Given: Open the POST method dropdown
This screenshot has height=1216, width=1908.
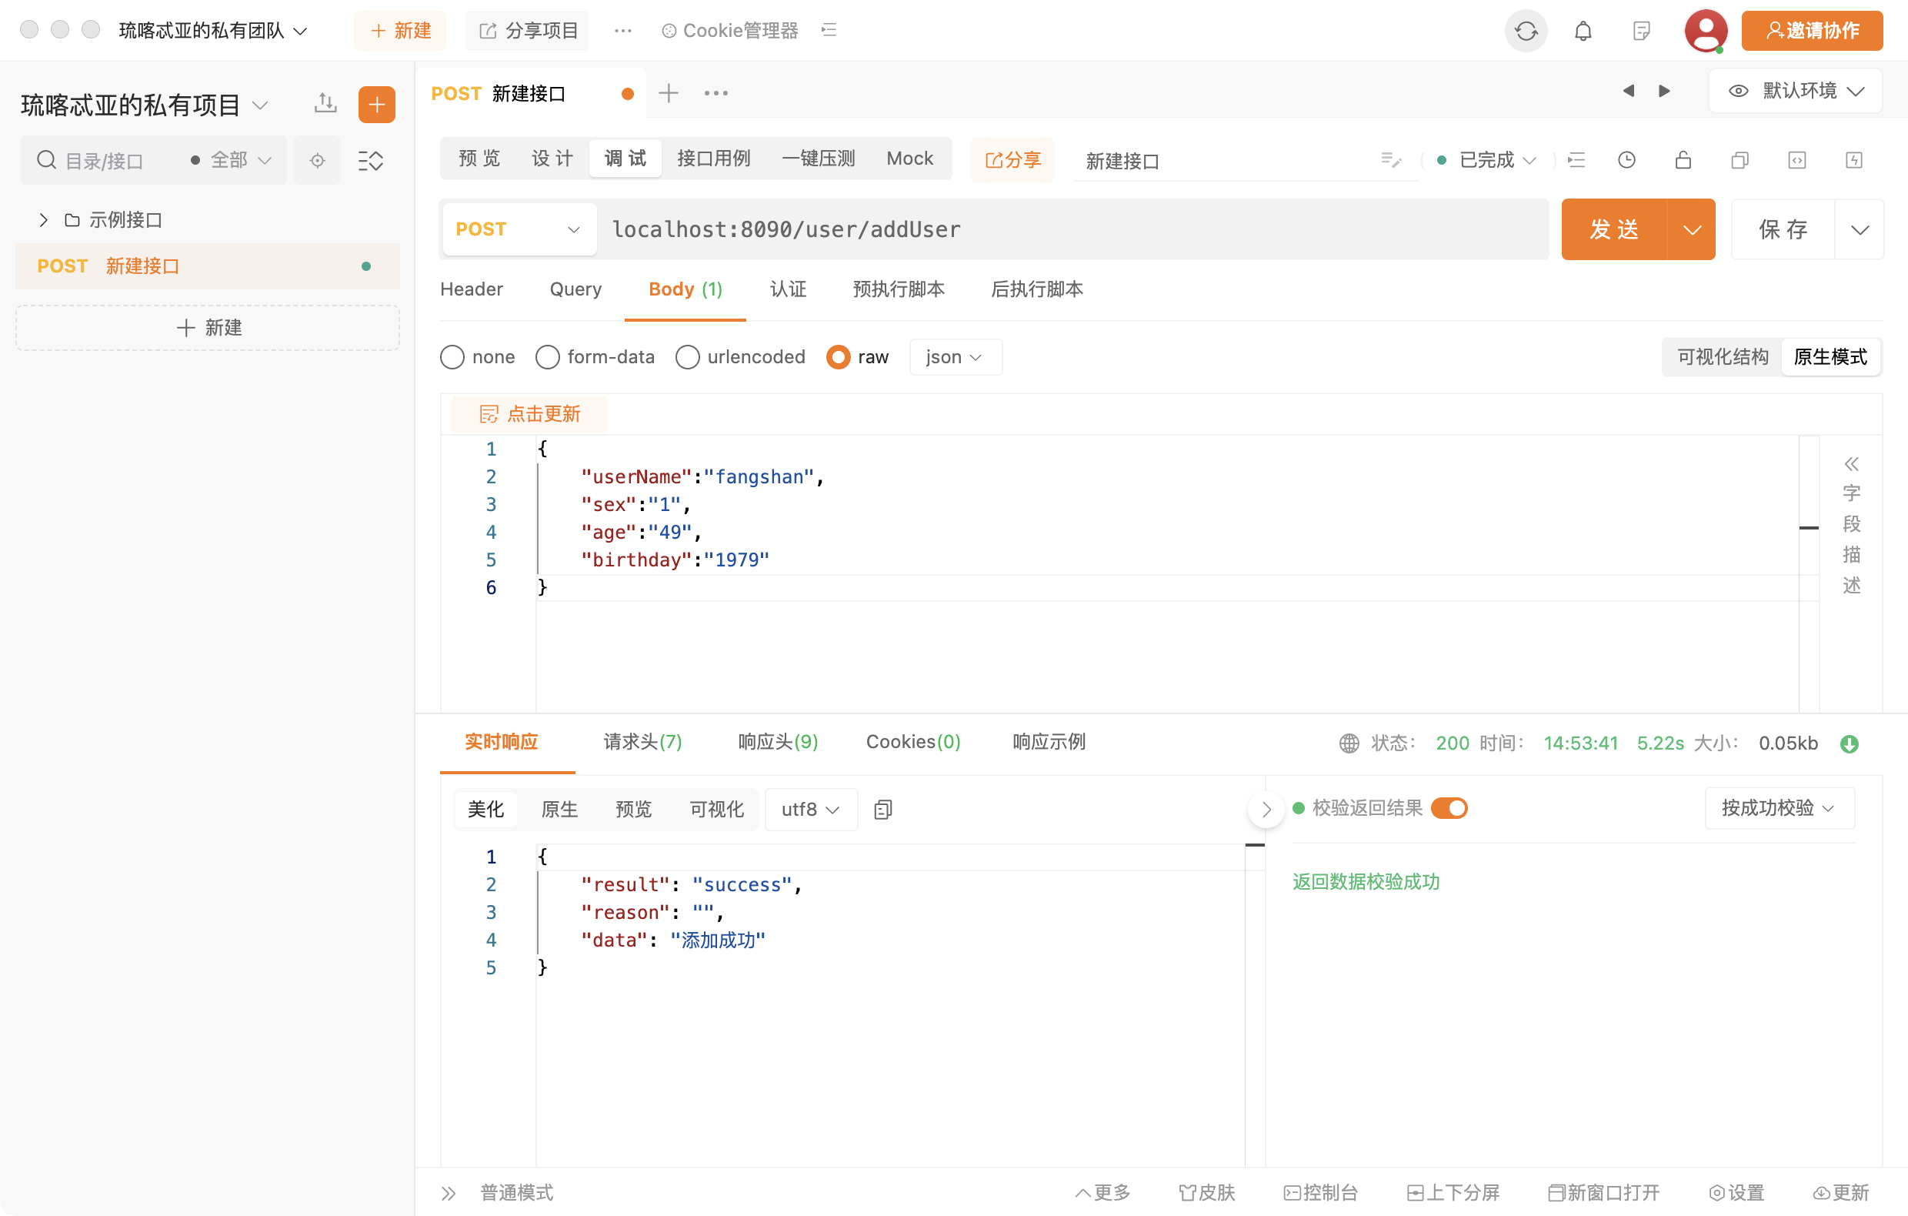Looking at the screenshot, I should (x=519, y=229).
